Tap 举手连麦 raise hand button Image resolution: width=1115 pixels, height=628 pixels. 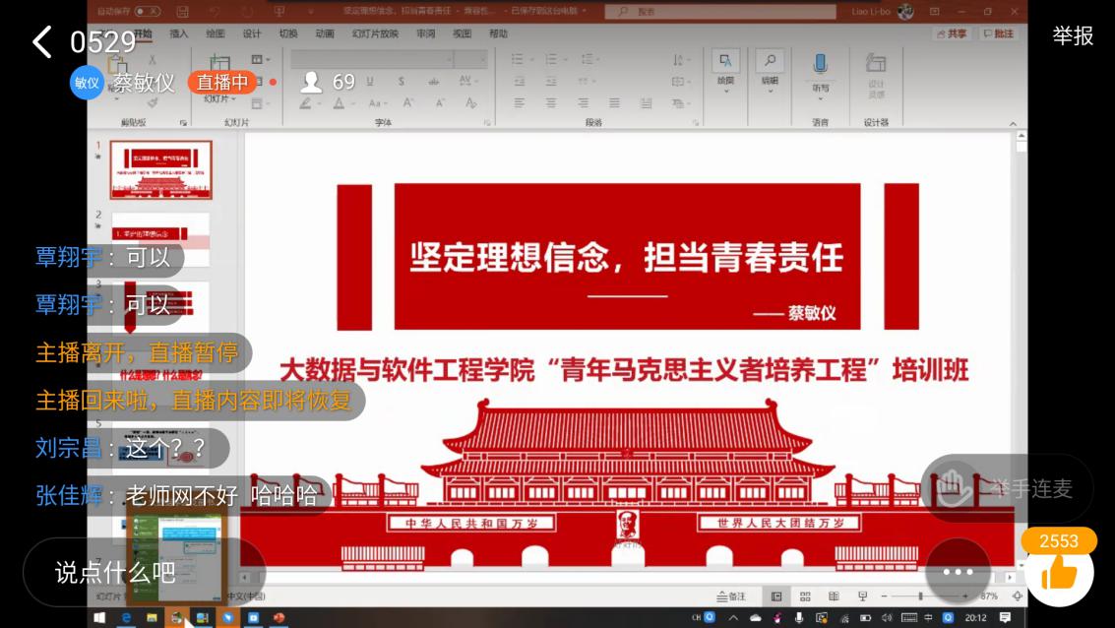(1007, 488)
